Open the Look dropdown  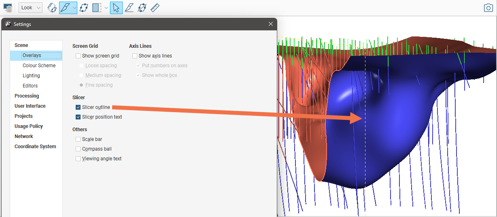[30, 8]
